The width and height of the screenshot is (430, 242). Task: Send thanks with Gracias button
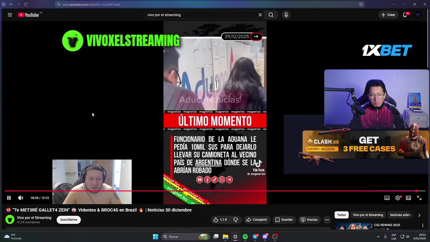[x=309, y=219]
